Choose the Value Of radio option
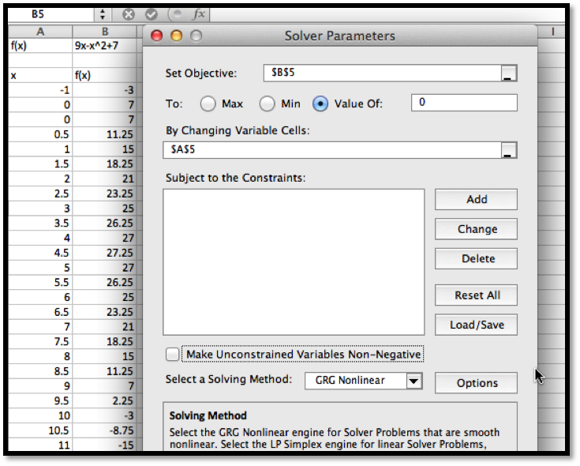580x466 pixels. click(320, 103)
